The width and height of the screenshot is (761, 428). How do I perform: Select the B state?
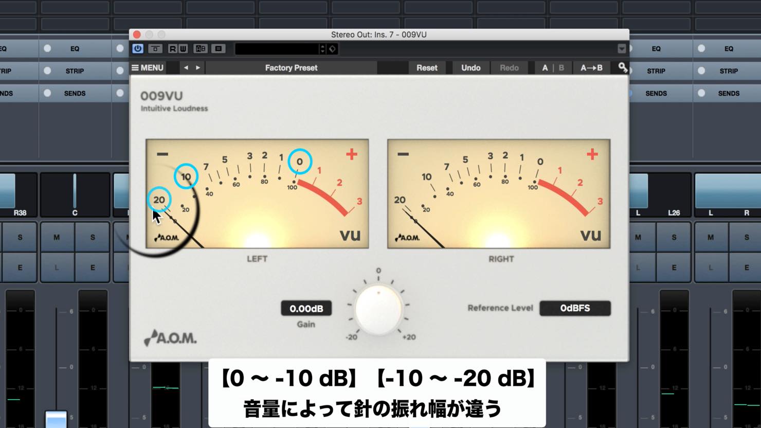561,67
